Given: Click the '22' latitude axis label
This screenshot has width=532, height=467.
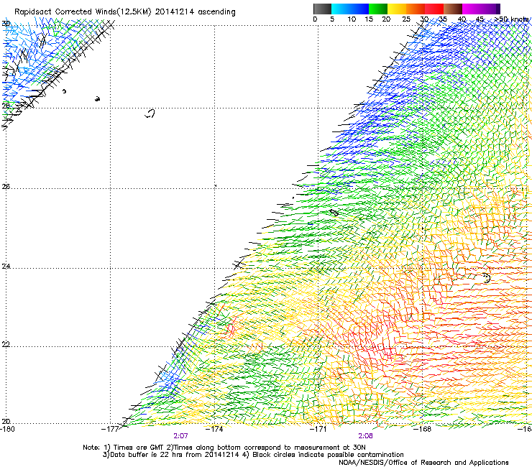Looking at the screenshot, I should point(6,345).
